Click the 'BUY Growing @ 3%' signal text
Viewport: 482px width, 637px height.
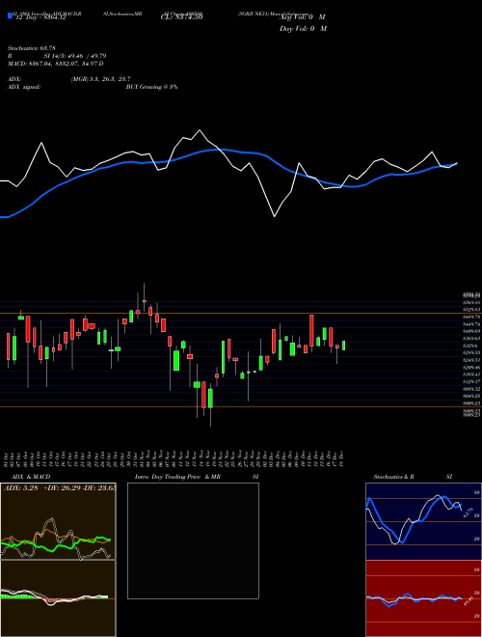click(x=151, y=87)
